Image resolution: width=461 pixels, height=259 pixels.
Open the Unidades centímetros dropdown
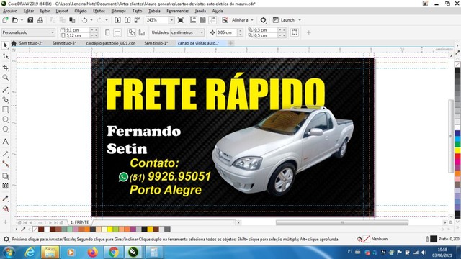(187, 32)
